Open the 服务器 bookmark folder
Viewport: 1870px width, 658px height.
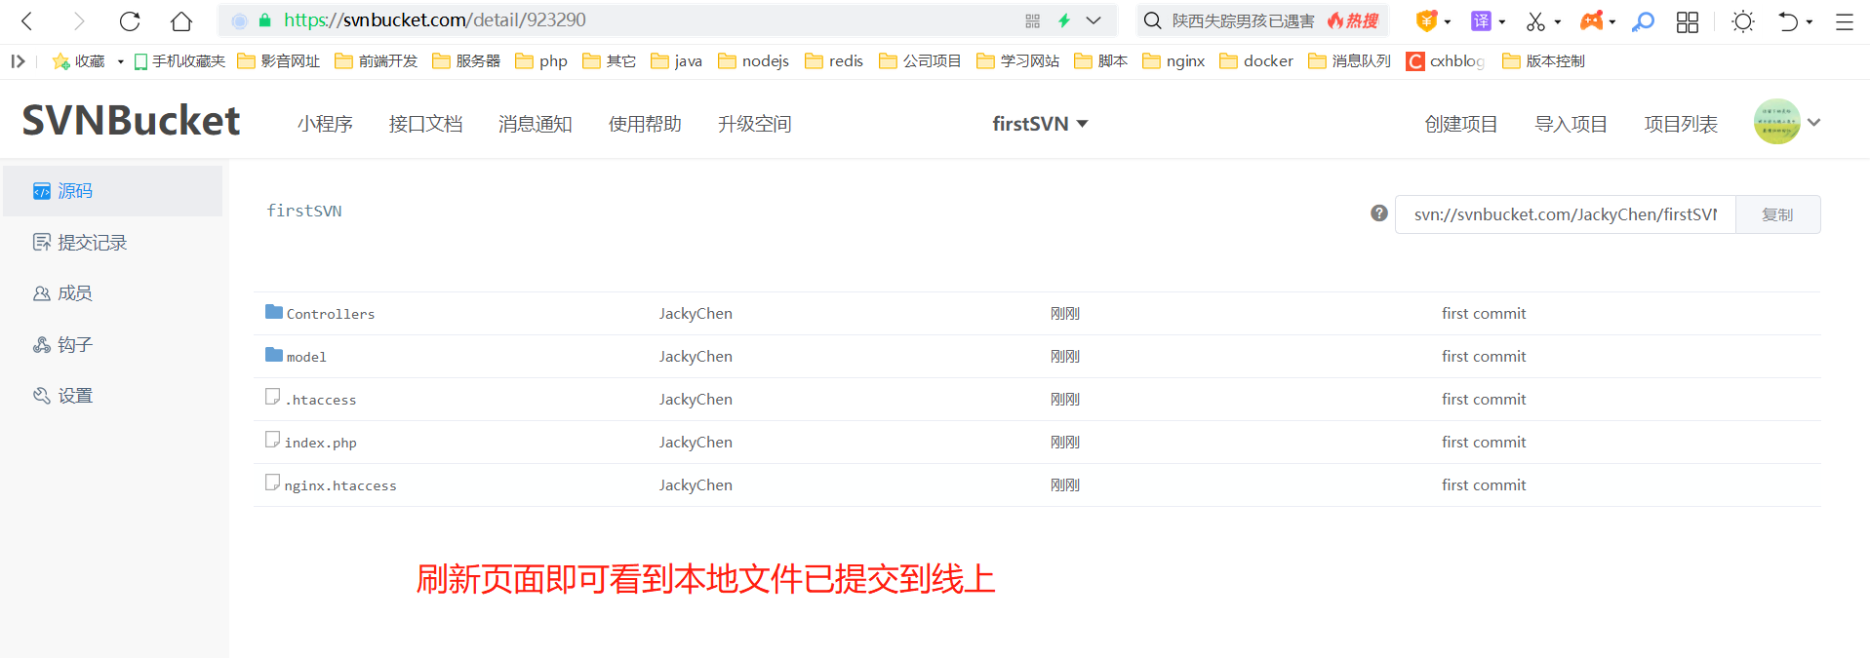point(466,61)
